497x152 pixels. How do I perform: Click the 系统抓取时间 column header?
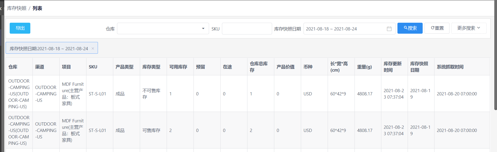(x=450, y=67)
